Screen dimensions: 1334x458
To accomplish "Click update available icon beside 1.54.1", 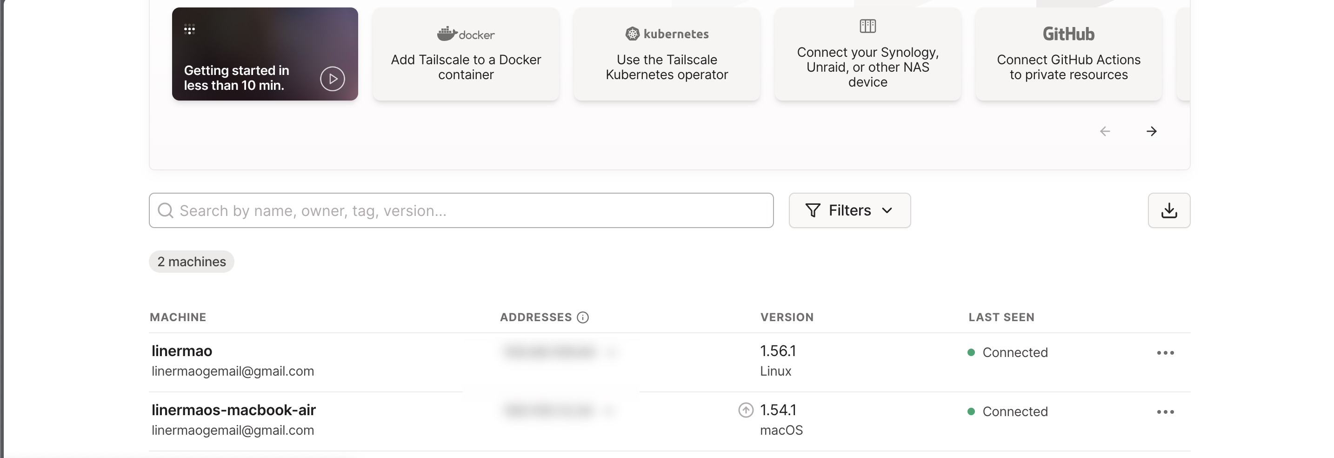I will (x=745, y=411).
